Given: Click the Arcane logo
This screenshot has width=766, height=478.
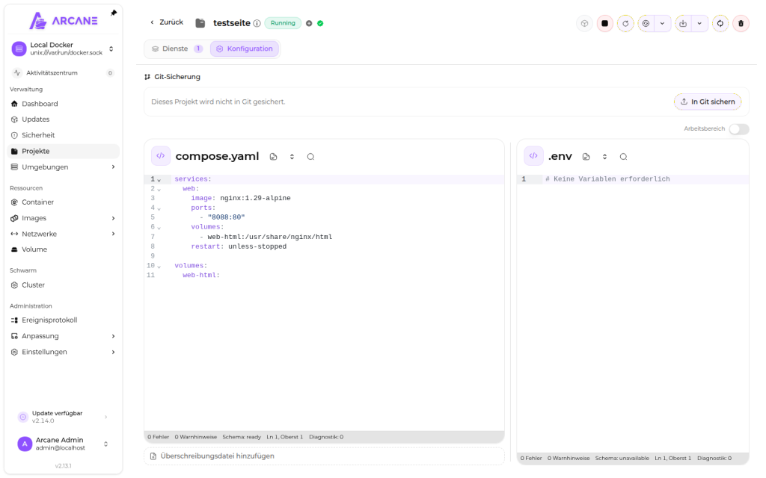Looking at the screenshot, I should point(64,20).
